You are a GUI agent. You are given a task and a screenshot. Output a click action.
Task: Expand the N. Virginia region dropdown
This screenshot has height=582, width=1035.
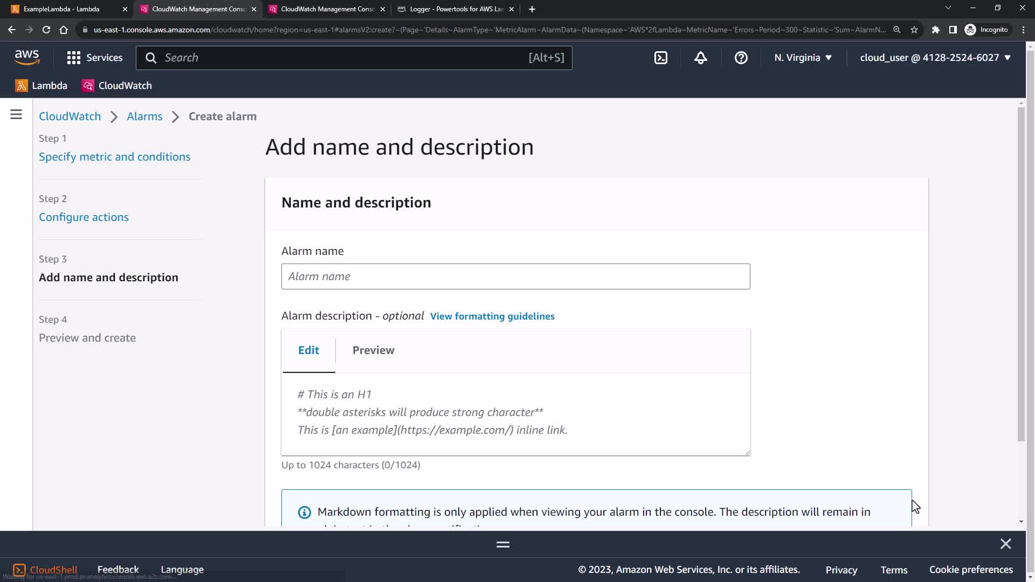point(803,58)
